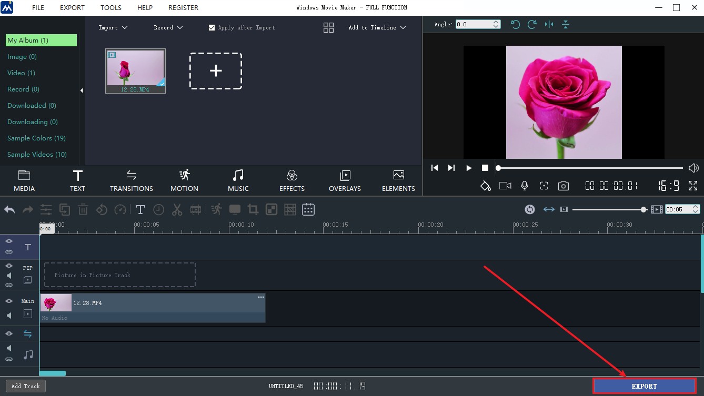Select the Delete trash icon in the toolbar
The width and height of the screenshot is (704, 396).
(x=83, y=209)
